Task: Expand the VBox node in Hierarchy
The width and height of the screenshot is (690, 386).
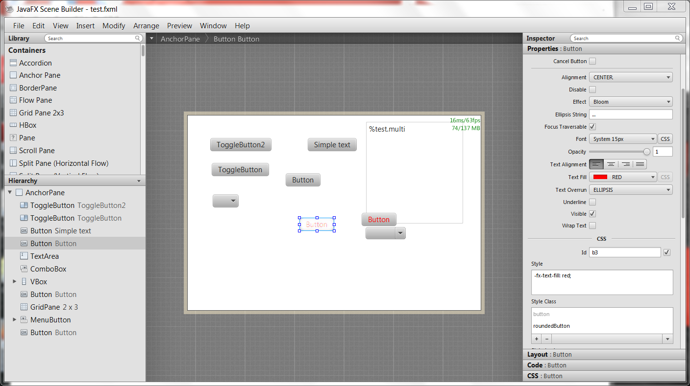Action: [x=15, y=281]
